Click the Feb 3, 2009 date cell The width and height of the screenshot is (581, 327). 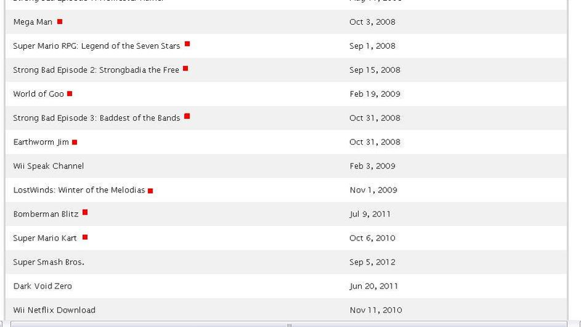coord(373,166)
